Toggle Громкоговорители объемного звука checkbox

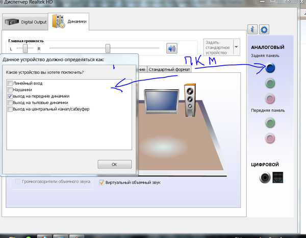18,181
